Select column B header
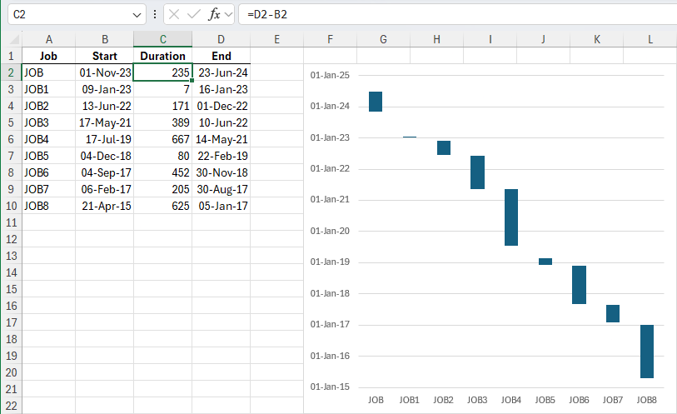 (104, 39)
